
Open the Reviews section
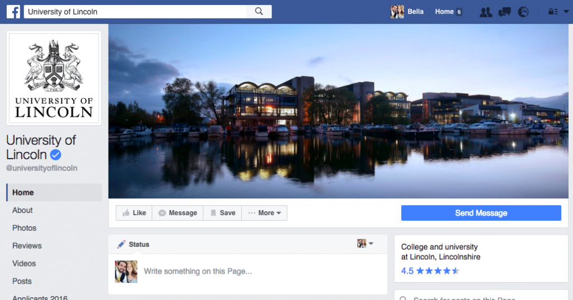pos(27,246)
